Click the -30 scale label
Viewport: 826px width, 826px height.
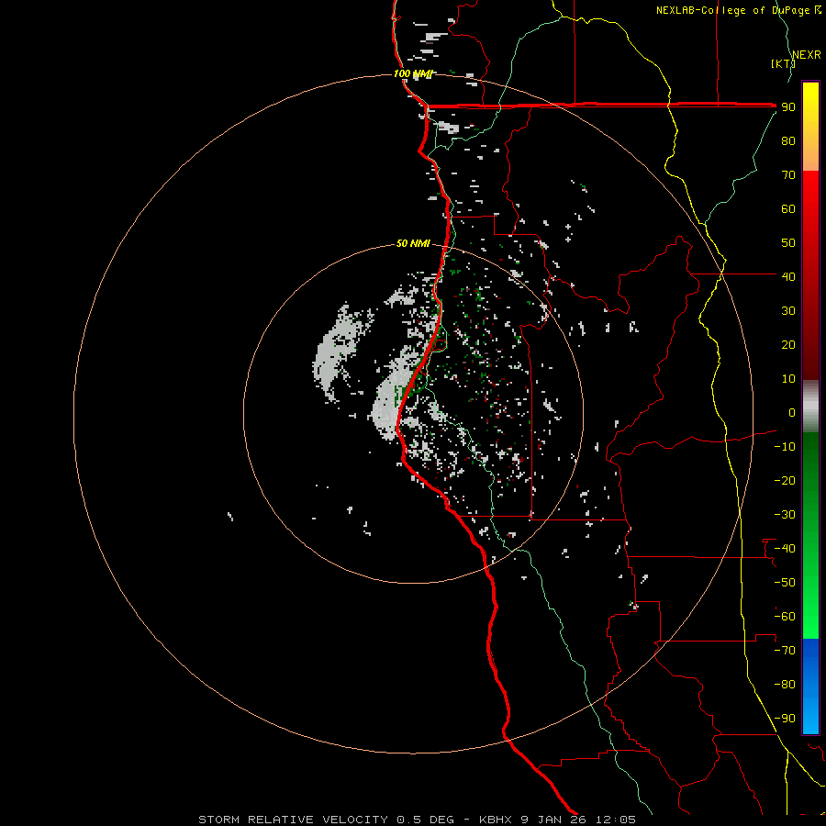(x=785, y=515)
